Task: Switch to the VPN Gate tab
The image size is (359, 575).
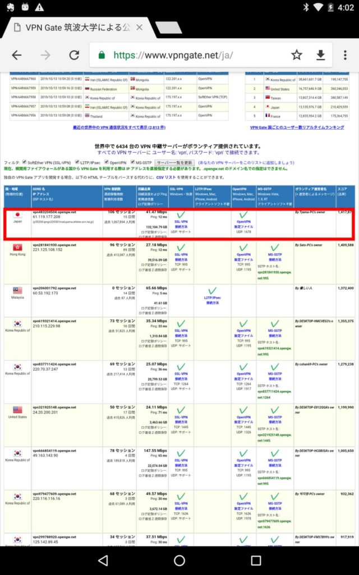Action: coord(73,27)
